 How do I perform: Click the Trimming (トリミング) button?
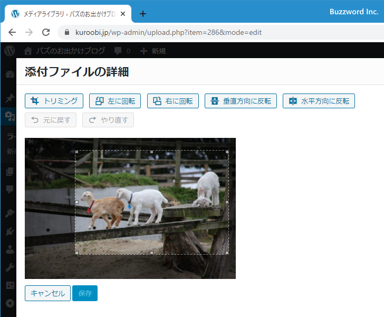point(54,101)
